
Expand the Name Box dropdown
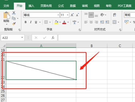click(x=22, y=37)
